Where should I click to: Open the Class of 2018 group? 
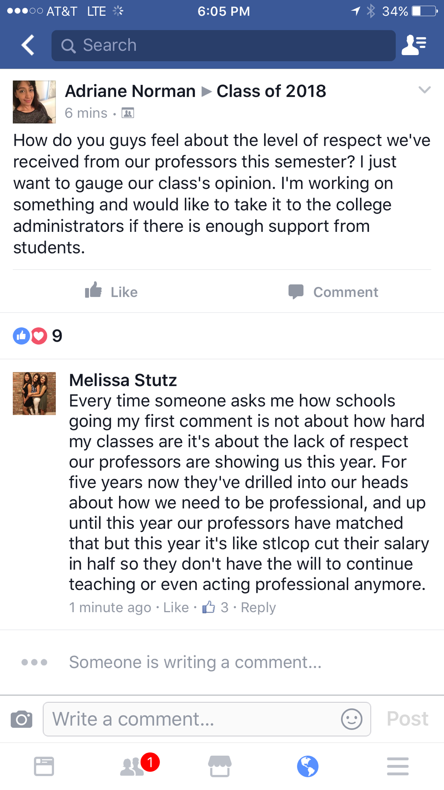tap(271, 91)
